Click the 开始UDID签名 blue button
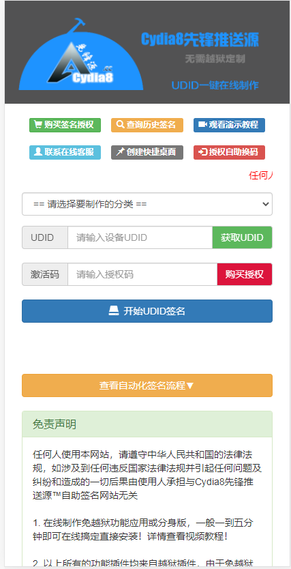 147,311
